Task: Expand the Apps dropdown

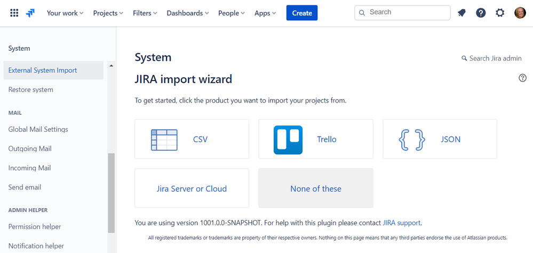Action: coord(265,13)
